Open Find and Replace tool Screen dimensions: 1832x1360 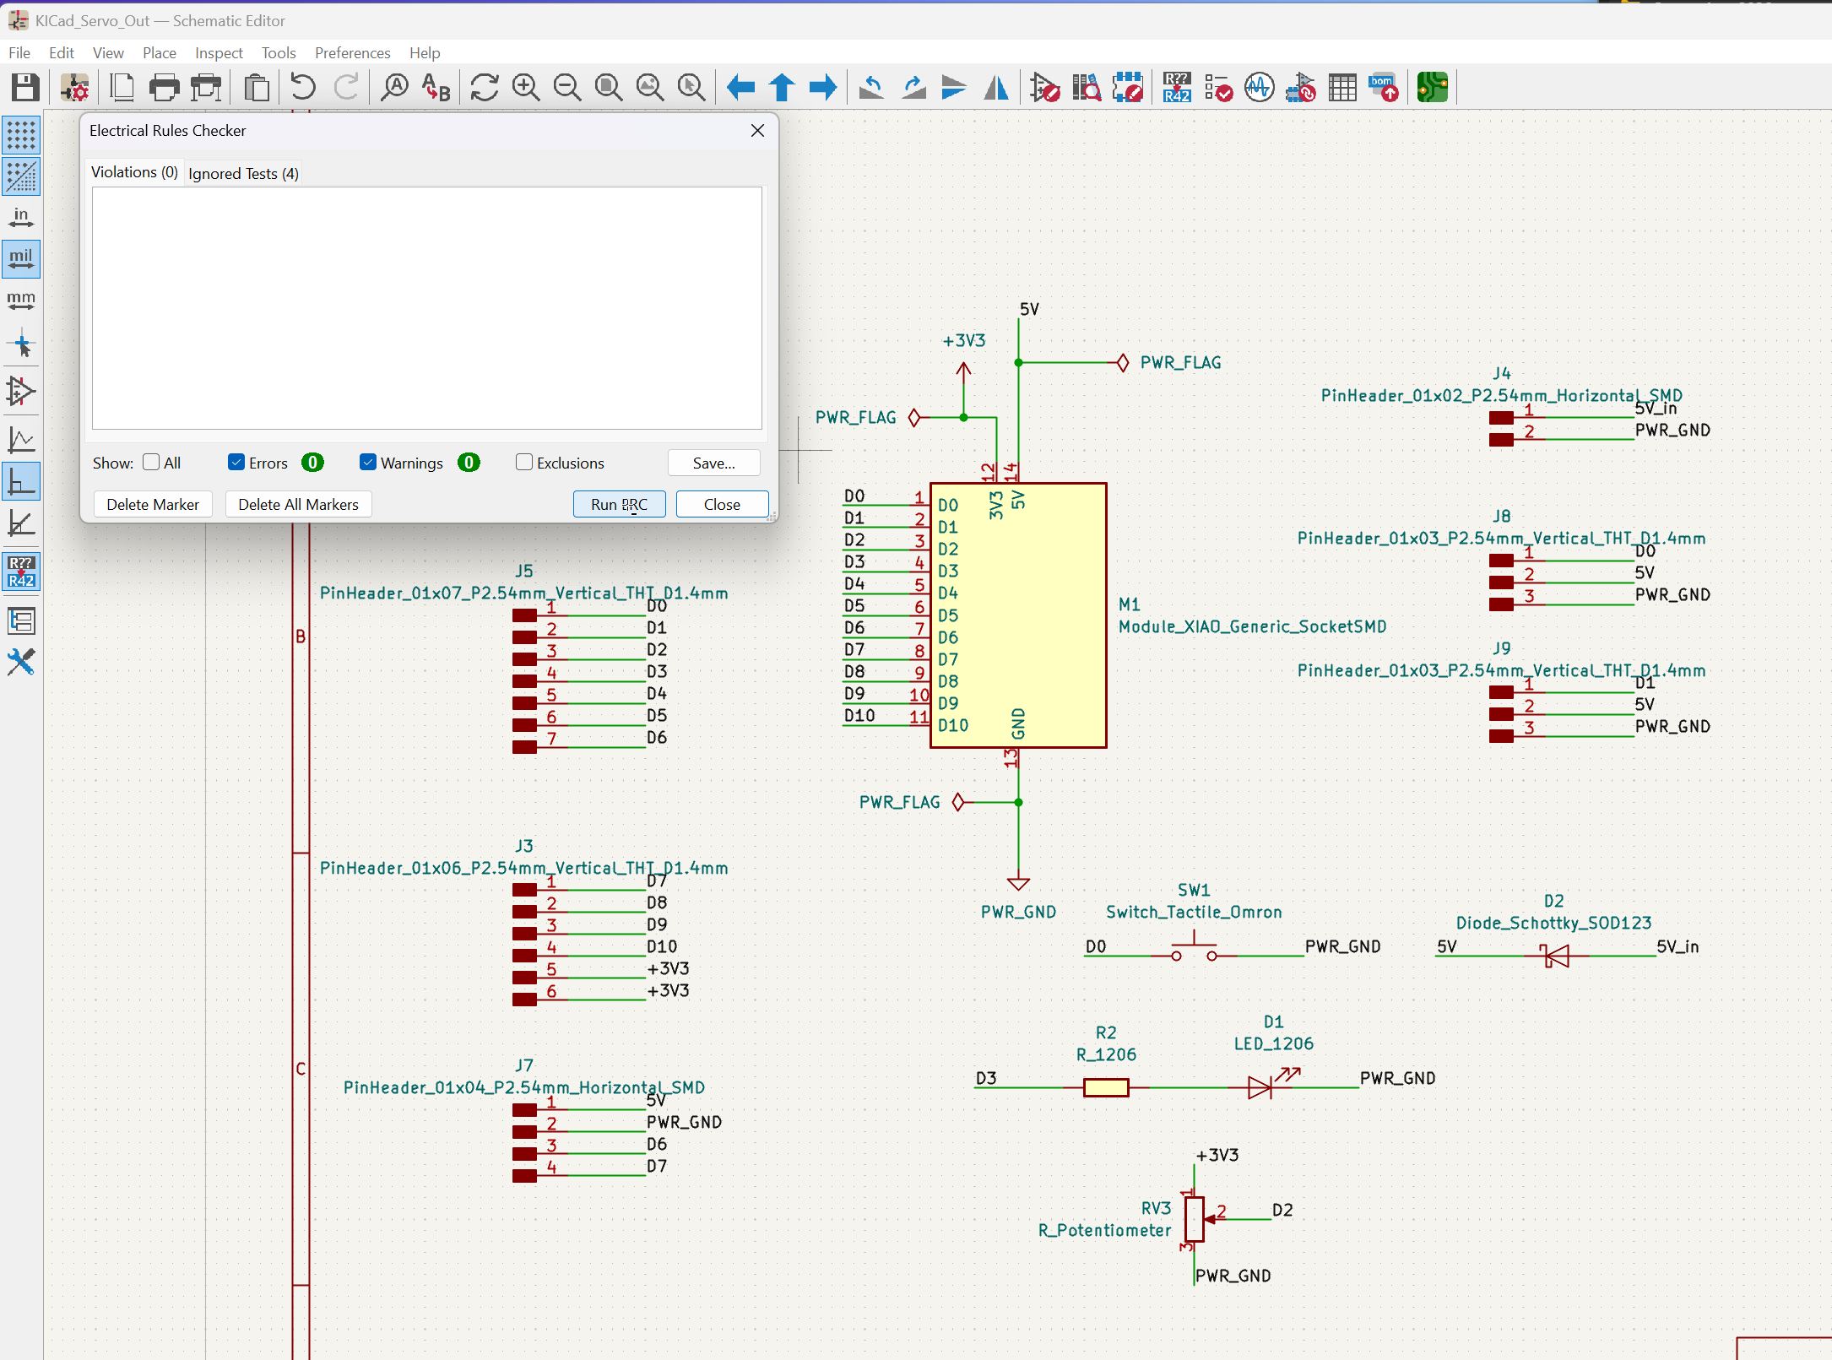pos(436,88)
